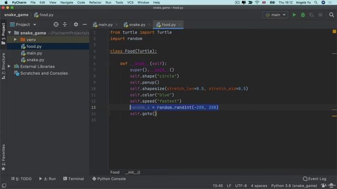
Task: Open the Terminal tool window
Action: click(74, 178)
